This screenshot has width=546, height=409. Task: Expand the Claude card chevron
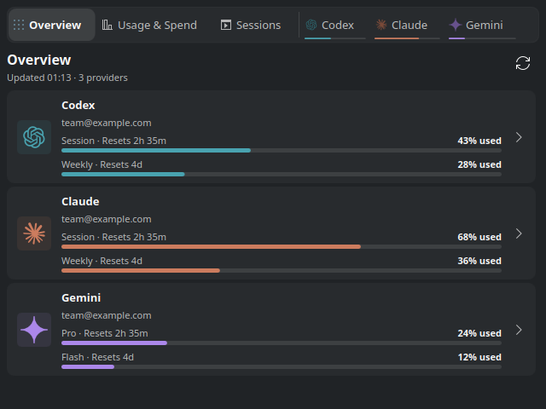click(519, 233)
